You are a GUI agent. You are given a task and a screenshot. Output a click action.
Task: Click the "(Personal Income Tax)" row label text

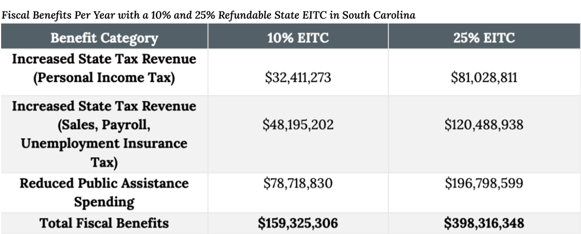point(104,78)
